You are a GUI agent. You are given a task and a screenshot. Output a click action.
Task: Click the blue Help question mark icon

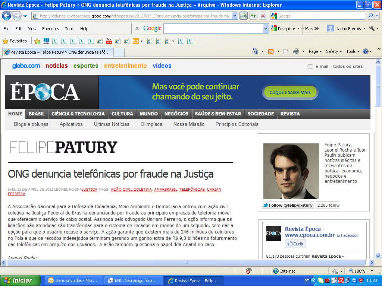point(366,51)
